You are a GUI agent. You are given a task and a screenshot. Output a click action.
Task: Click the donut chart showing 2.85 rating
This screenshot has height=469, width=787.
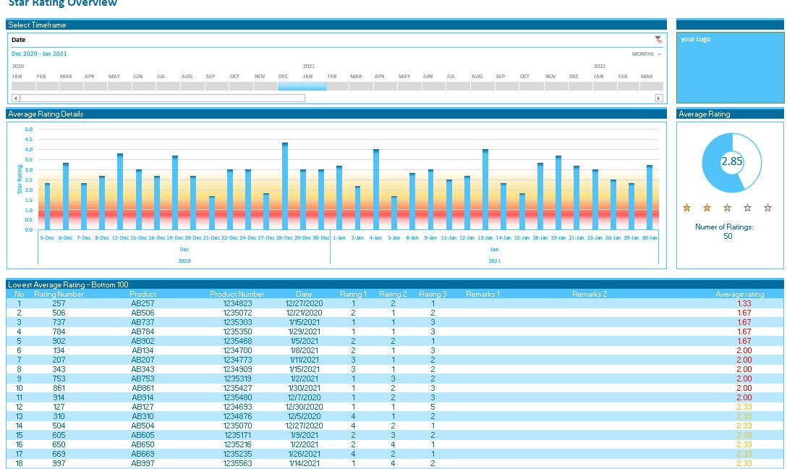(x=732, y=164)
